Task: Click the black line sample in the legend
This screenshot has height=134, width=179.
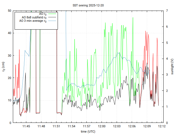Action: click(52, 17)
